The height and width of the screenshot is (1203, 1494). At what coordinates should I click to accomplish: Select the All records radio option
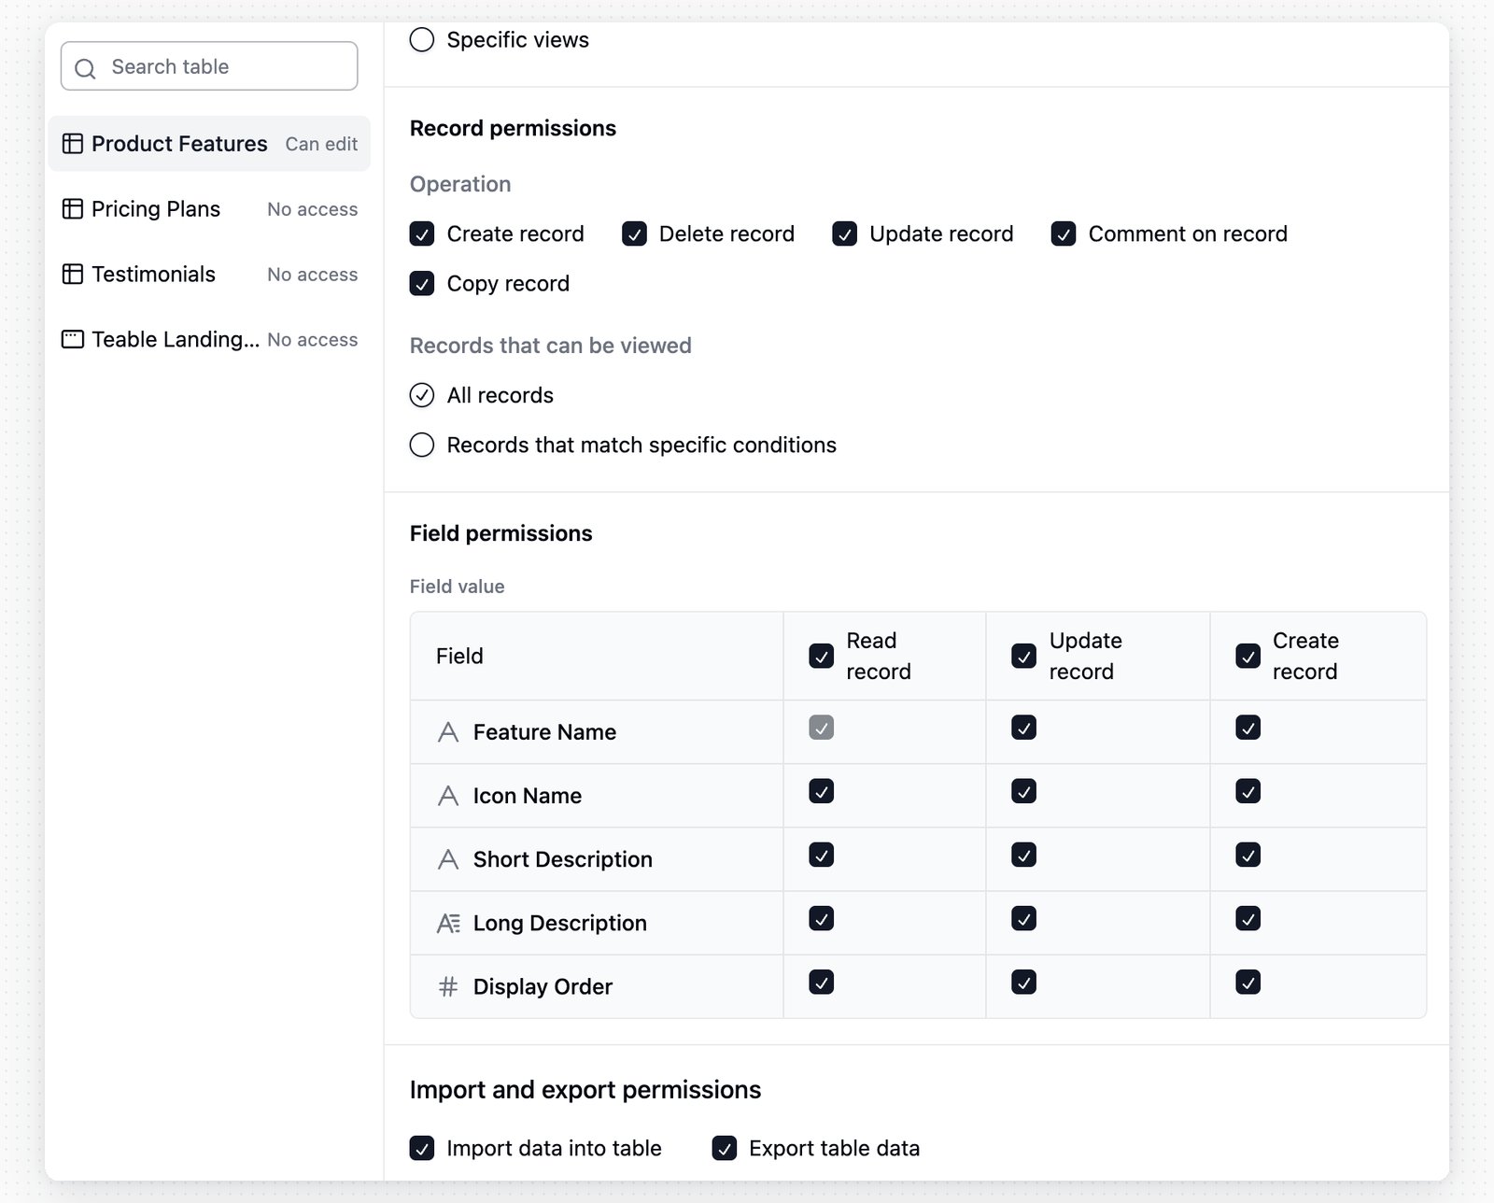(x=422, y=395)
